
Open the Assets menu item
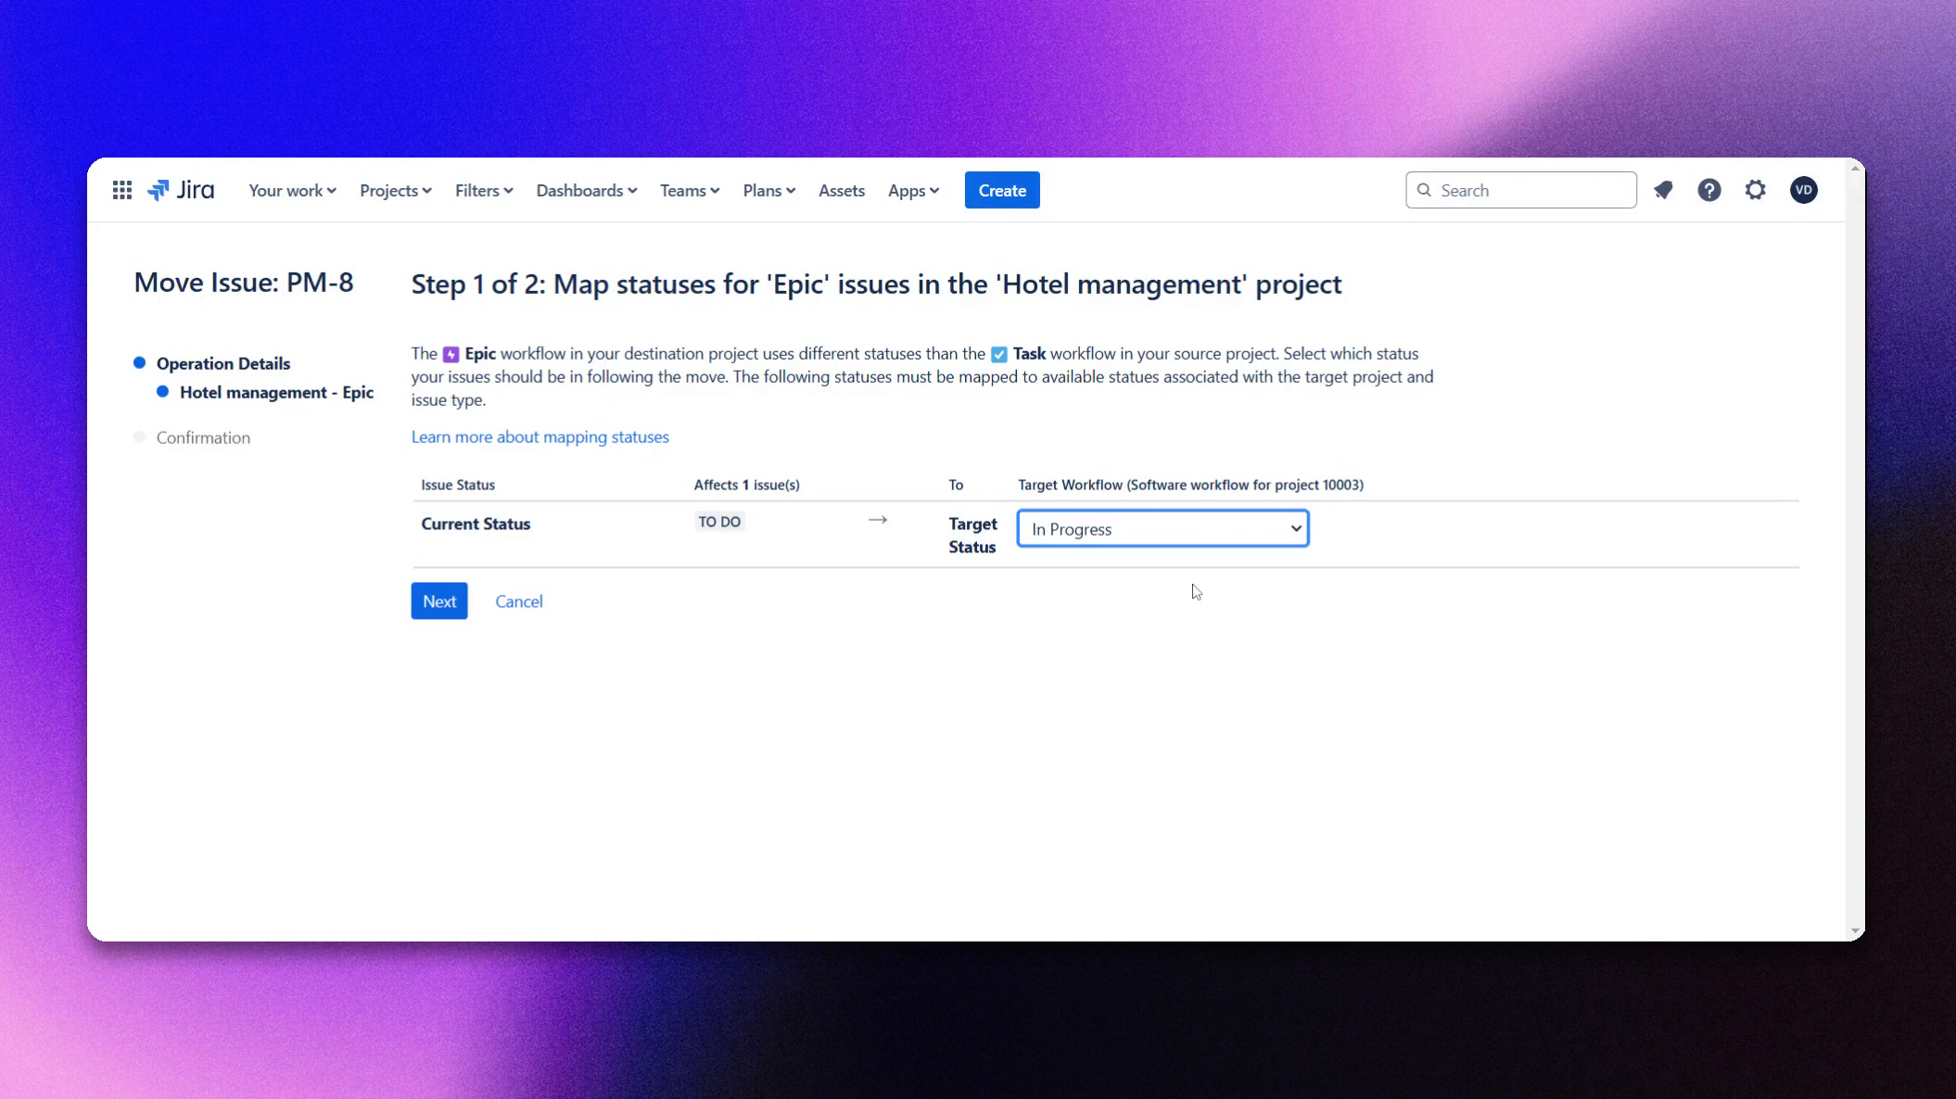(x=841, y=190)
